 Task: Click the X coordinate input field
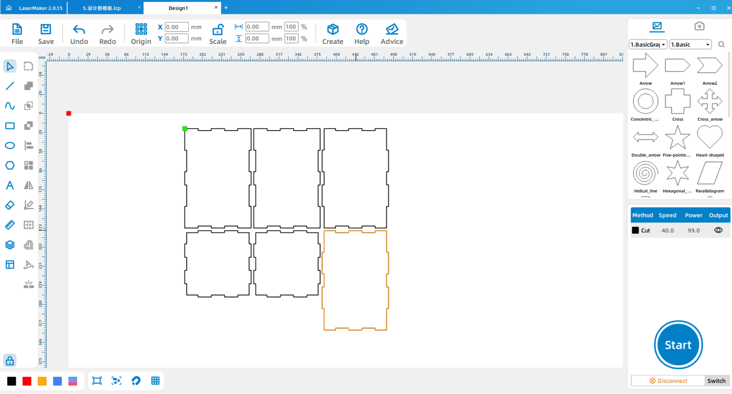pos(176,27)
